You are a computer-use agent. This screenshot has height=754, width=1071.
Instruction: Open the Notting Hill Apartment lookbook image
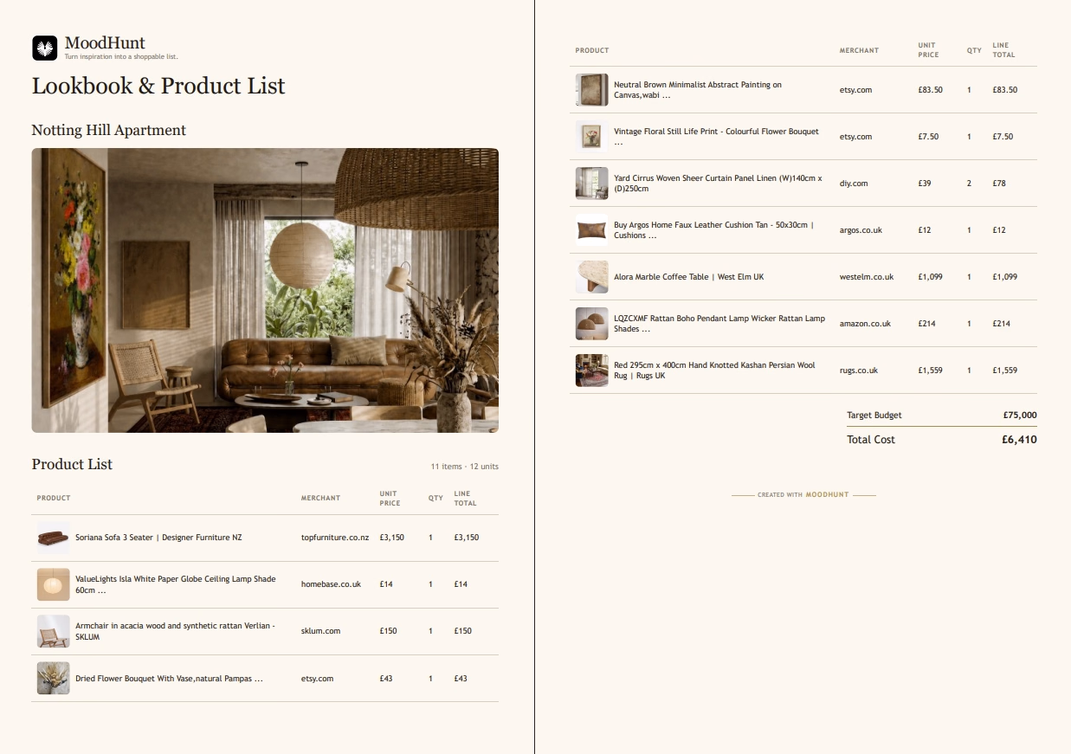pos(265,290)
